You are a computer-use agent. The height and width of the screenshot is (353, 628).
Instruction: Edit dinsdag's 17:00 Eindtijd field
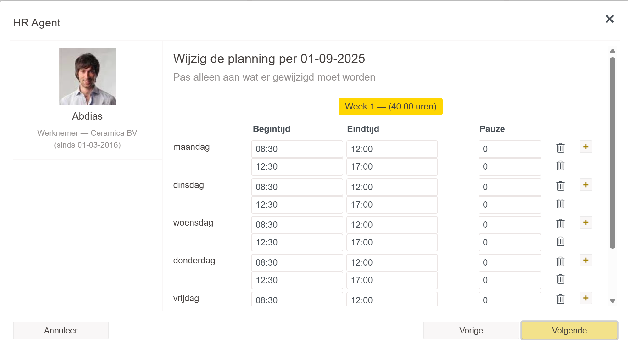point(392,205)
